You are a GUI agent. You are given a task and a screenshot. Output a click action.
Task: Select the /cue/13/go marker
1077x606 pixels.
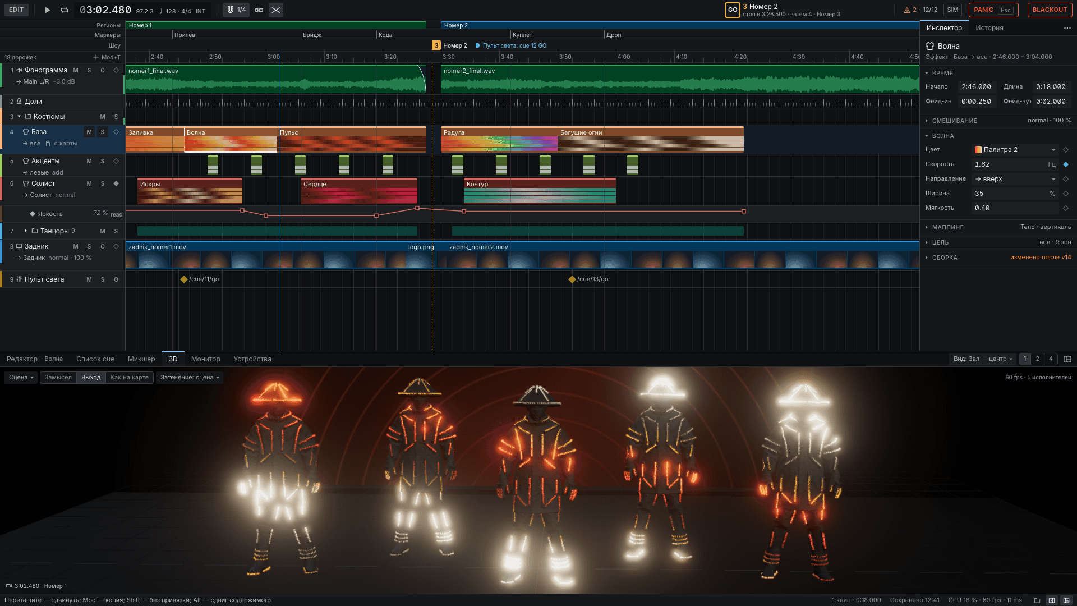tap(588, 279)
